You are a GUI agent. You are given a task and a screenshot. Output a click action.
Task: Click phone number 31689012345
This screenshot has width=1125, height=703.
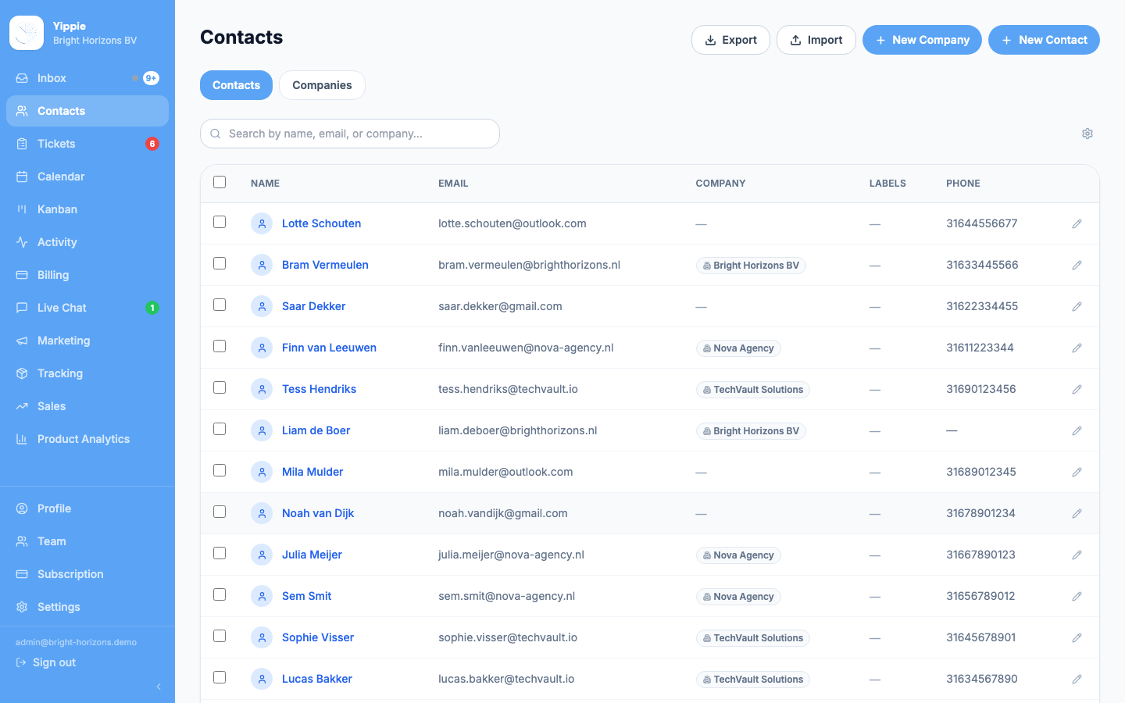[981, 472]
